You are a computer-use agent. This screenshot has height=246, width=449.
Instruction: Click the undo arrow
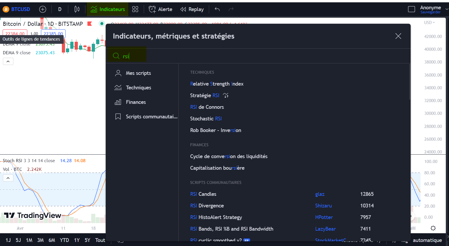217,9
